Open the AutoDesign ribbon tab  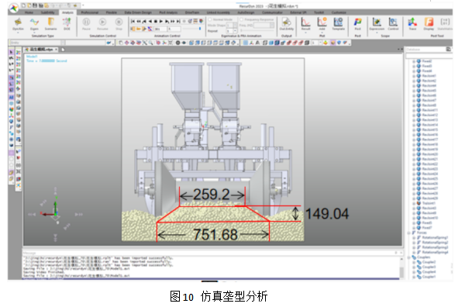(x=246, y=12)
